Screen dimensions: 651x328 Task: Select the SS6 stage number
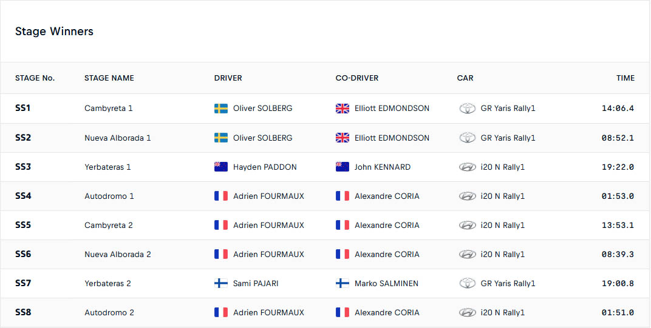23,254
